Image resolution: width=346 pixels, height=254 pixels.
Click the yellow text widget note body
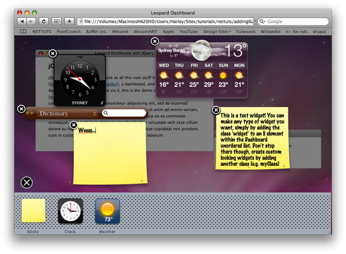click(x=252, y=138)
